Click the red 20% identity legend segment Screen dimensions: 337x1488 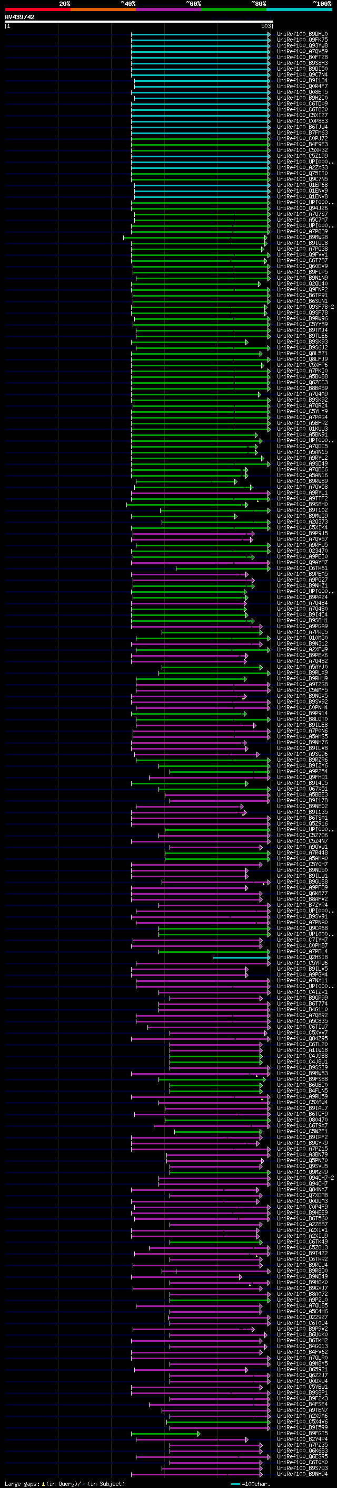point(37,10)
